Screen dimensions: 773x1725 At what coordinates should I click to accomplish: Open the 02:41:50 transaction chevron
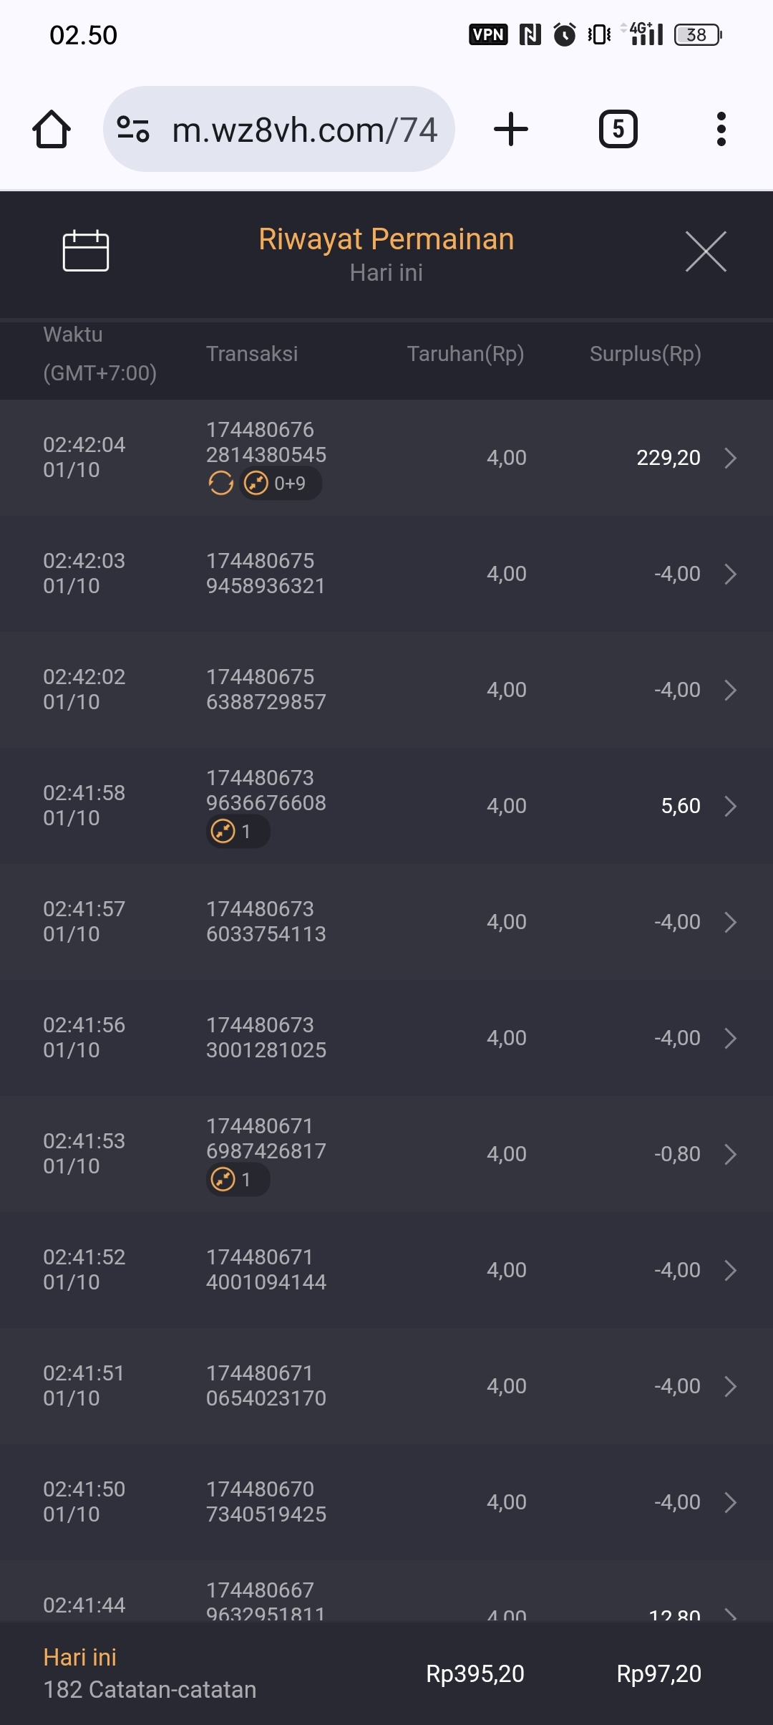click(730, 1502)
